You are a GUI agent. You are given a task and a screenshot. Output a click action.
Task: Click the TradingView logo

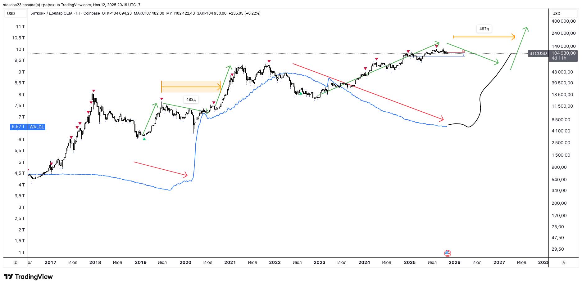click(x=28, y=277)
